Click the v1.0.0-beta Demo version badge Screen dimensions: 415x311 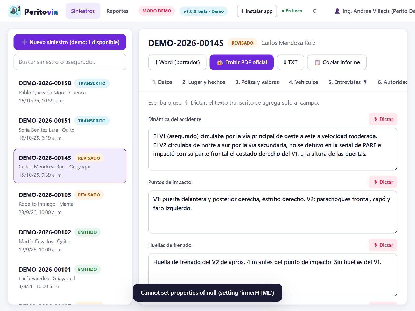point(204,11)
